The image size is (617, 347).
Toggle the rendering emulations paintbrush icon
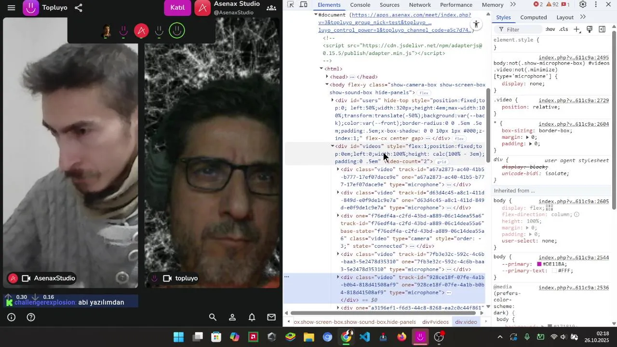[x=589, y=29]
